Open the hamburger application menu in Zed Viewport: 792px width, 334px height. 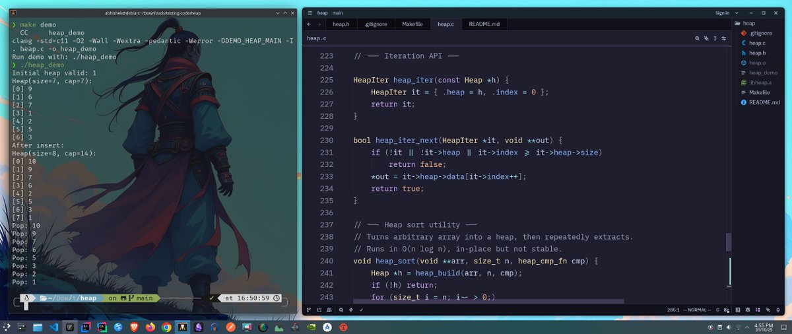[x=310, y=13]
